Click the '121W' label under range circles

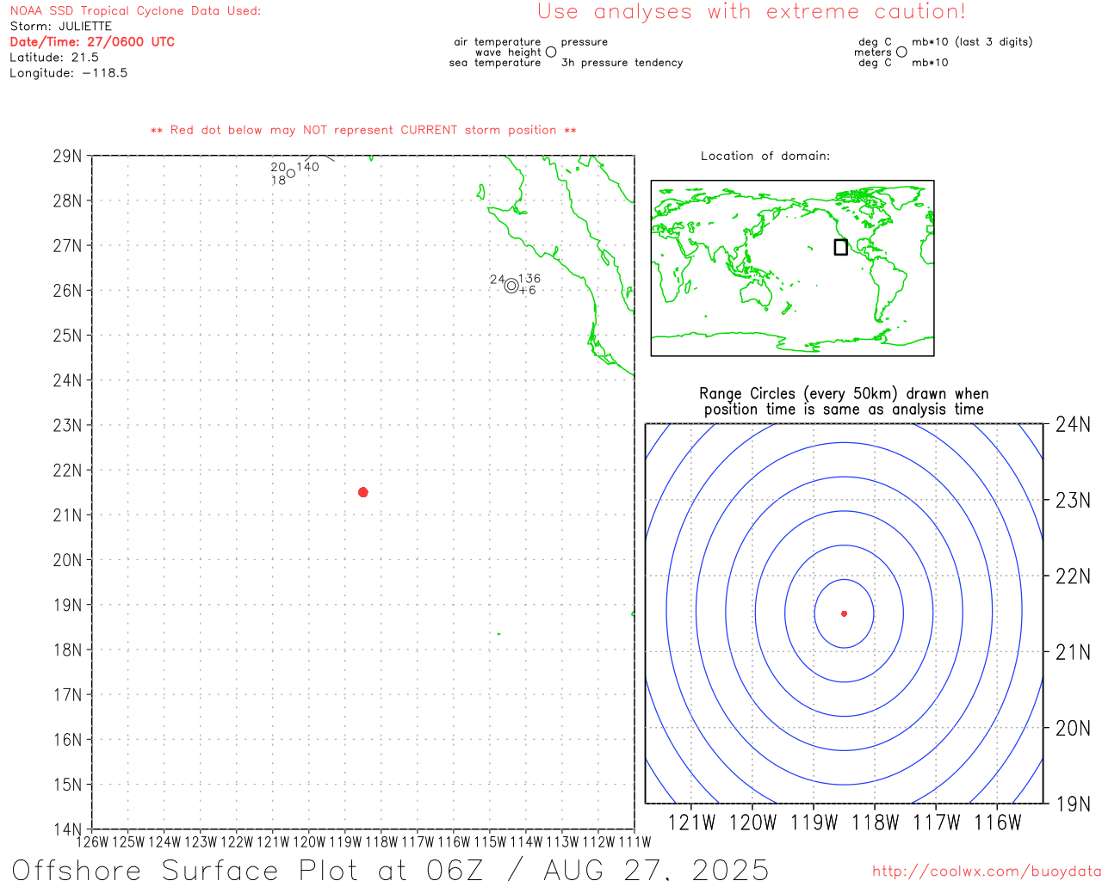691,822
